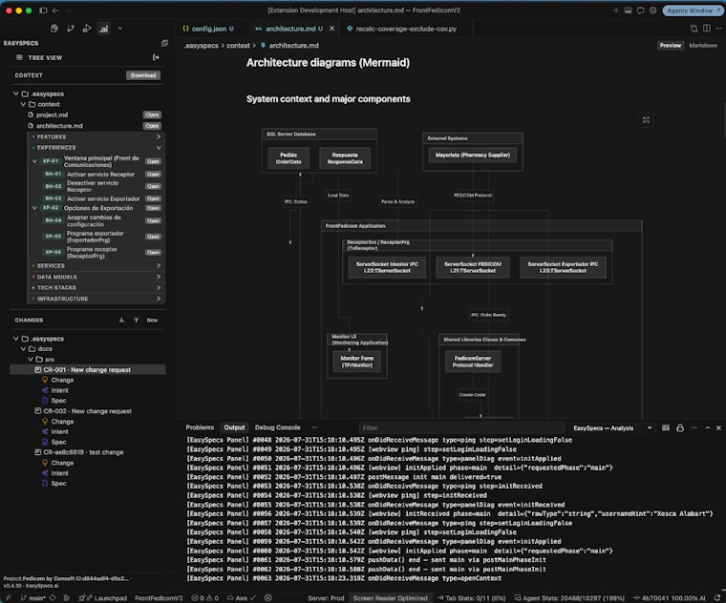Open settings gear in title bar

tap(652, 10)
